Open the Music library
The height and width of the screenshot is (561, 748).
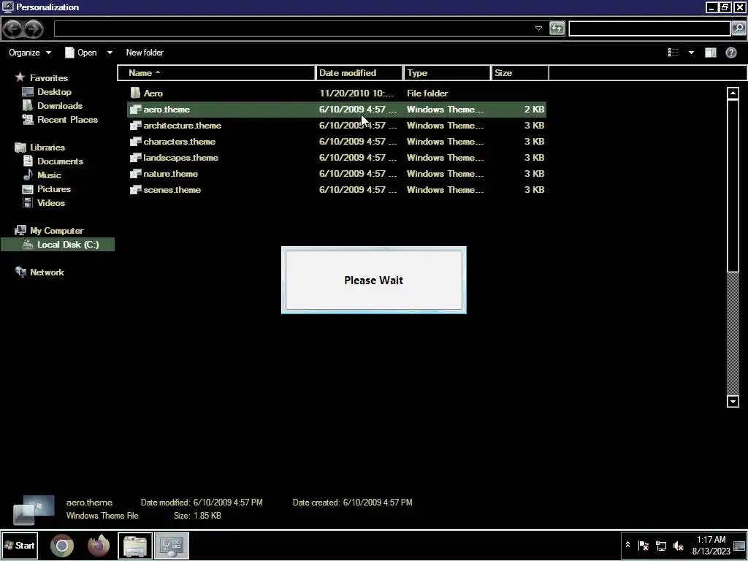42,175
